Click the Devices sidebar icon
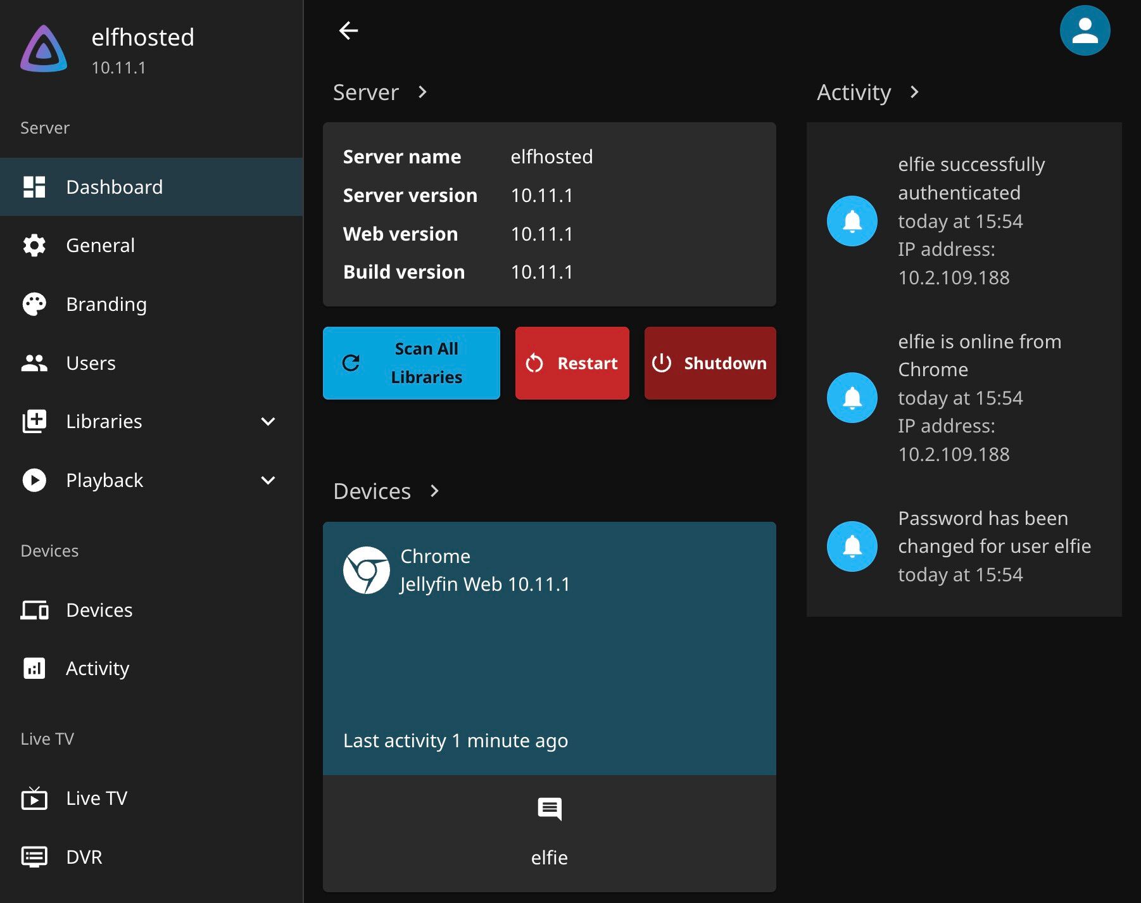 pyautogui.click(x=34, y=610)
